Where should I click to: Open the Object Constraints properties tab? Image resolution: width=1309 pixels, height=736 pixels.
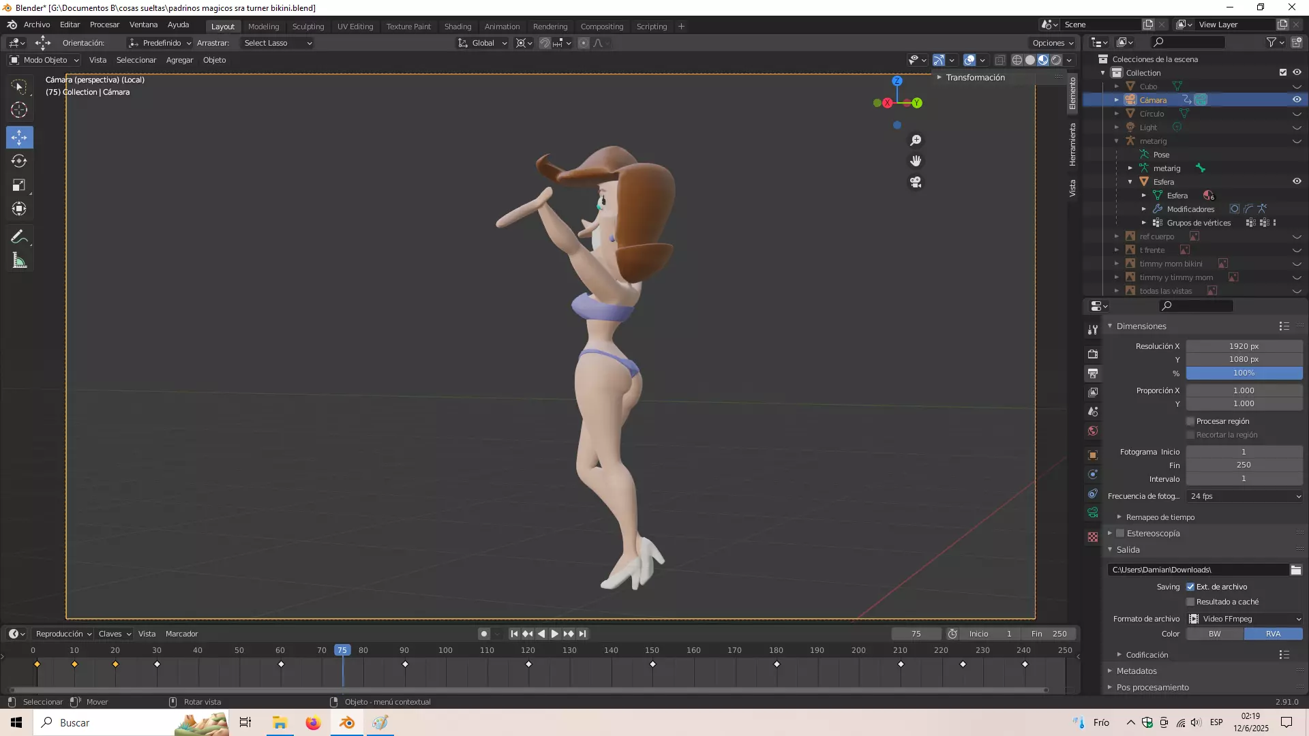1093,493
